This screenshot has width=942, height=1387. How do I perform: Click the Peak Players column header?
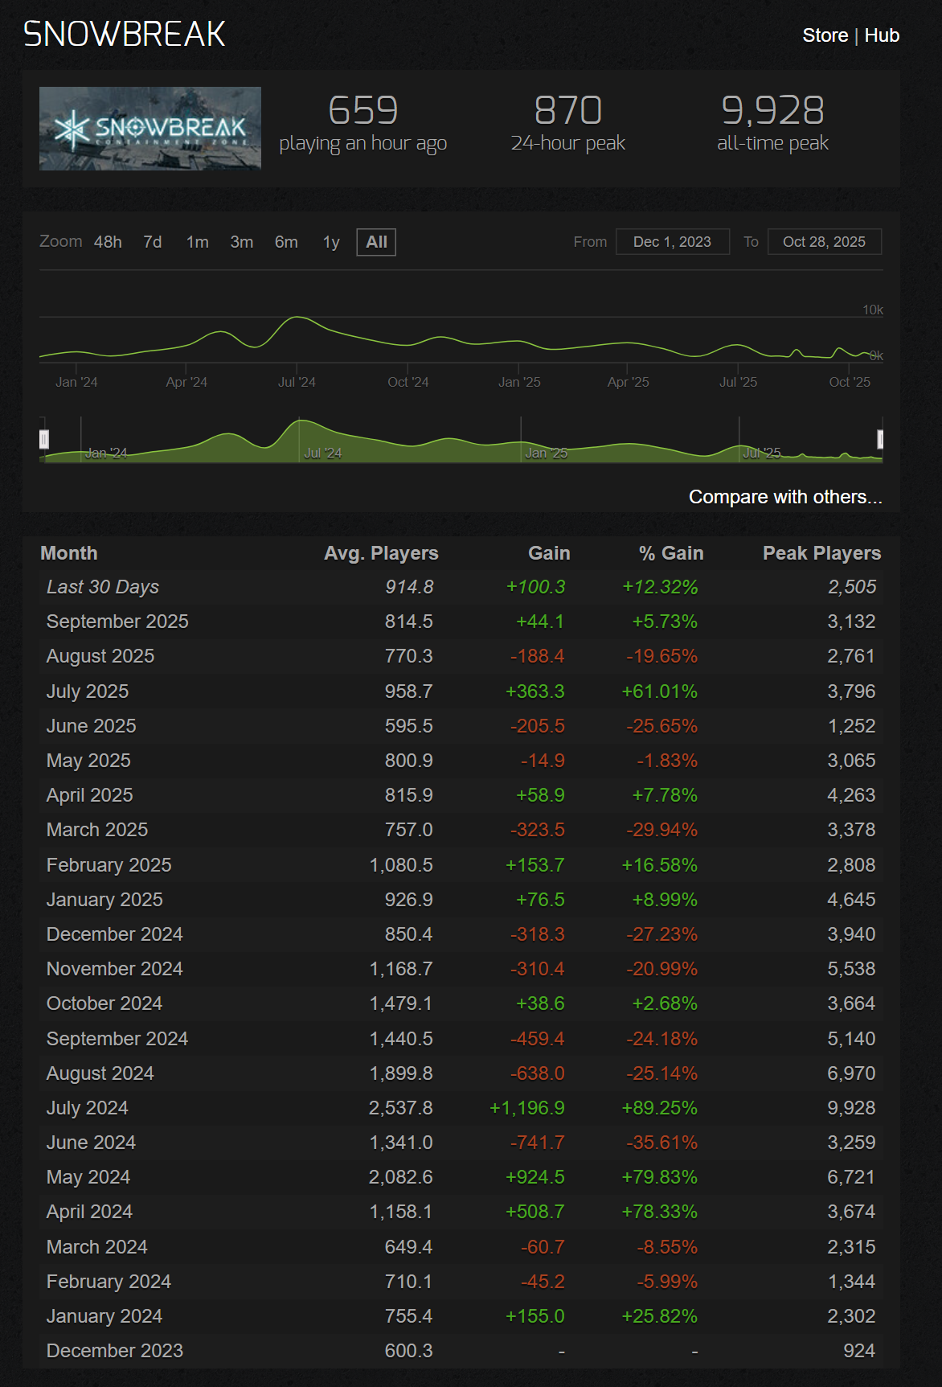coord(821,553)
